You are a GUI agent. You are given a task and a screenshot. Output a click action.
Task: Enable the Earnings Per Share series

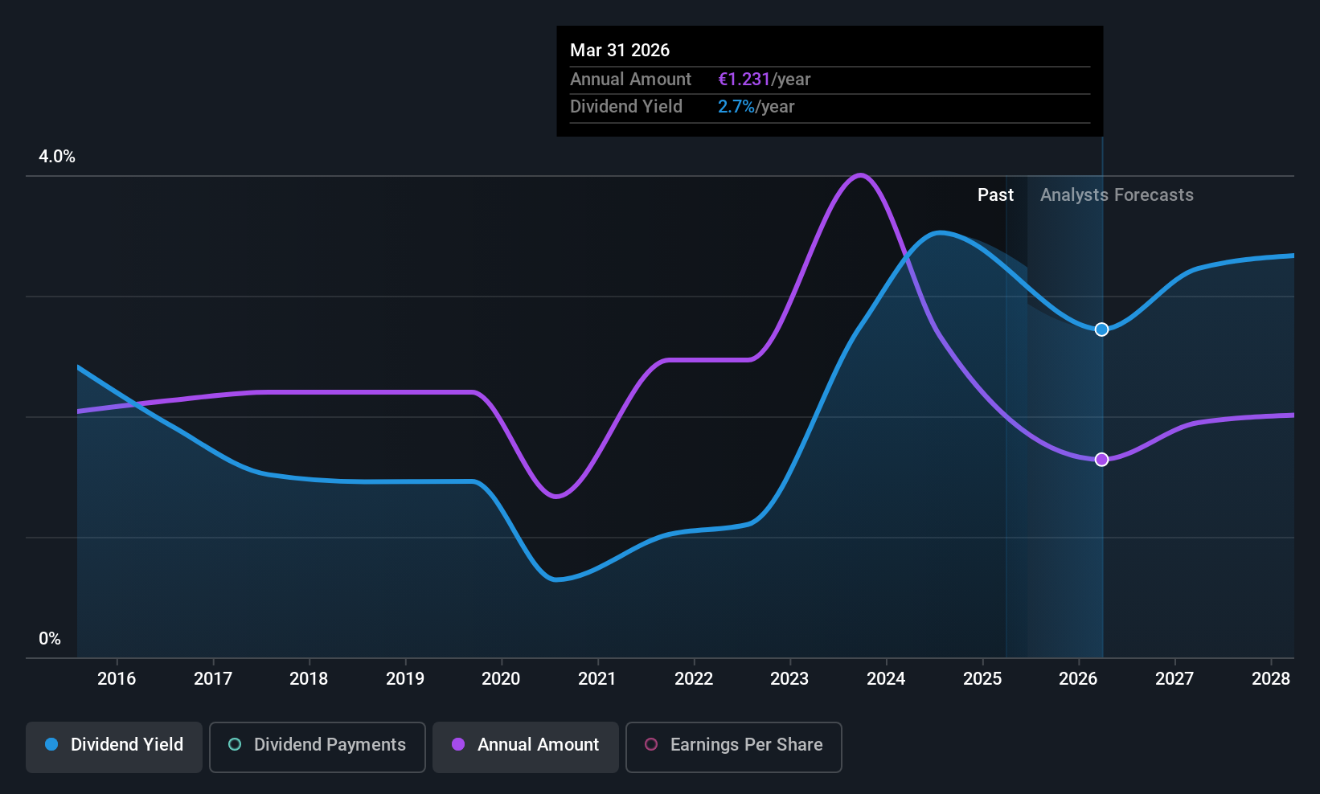[x=733, y=747]
